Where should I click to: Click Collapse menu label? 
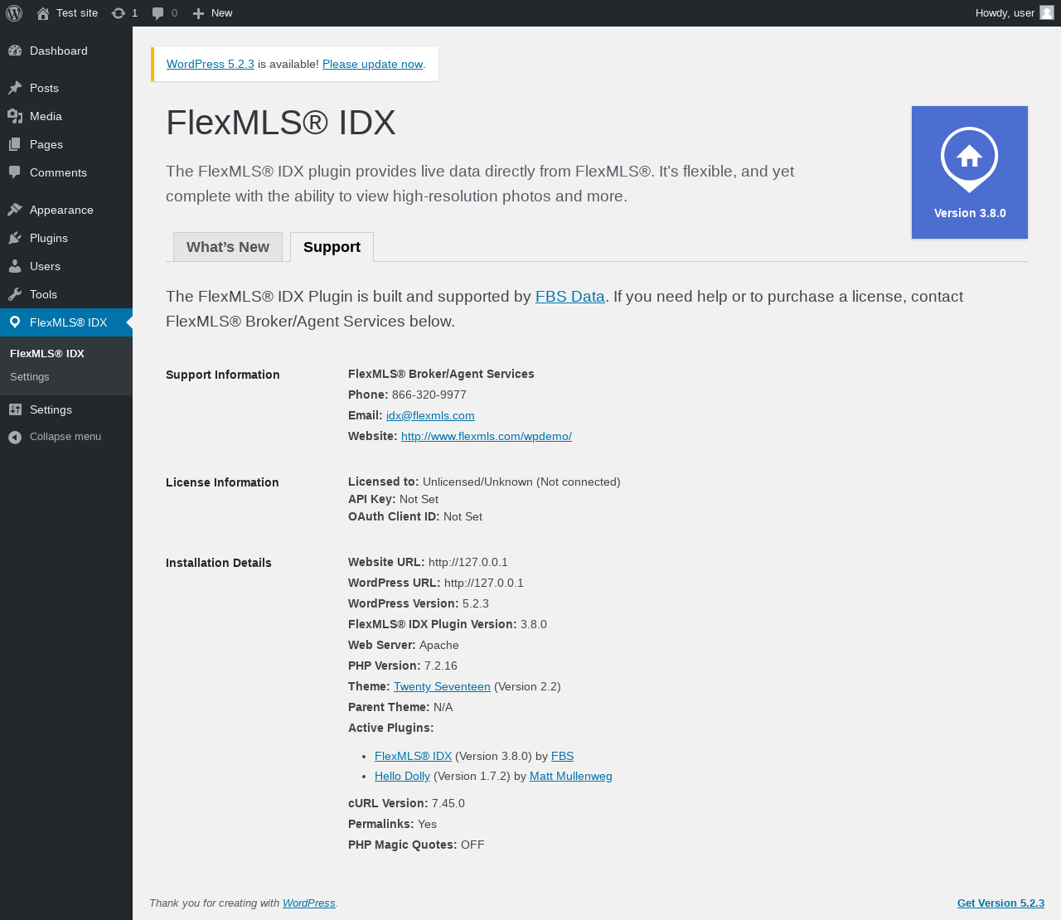click(65, 437)
